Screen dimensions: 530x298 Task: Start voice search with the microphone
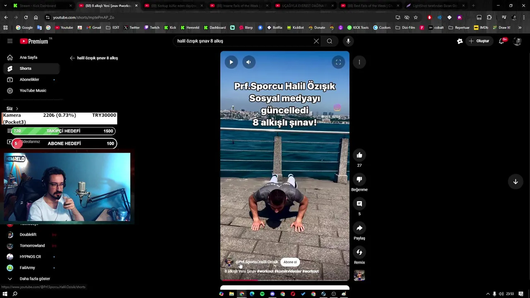click(x=348, y=41)
